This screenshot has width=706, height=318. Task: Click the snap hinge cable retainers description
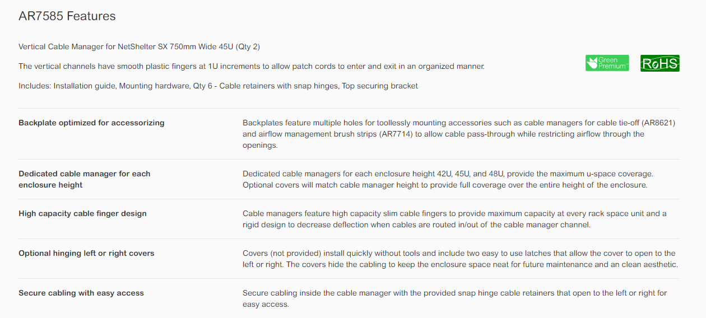454,298
